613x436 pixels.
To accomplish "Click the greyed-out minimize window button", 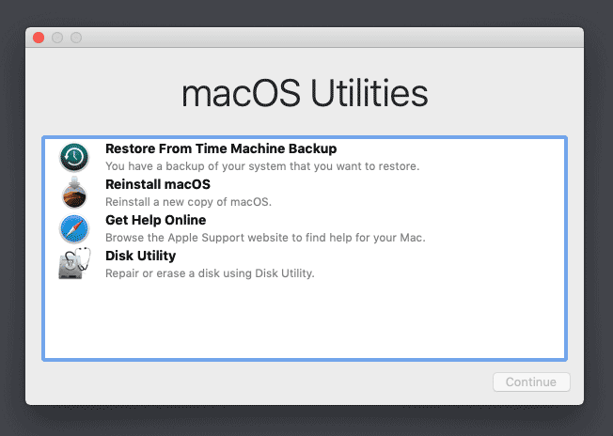I will point(57,38).
